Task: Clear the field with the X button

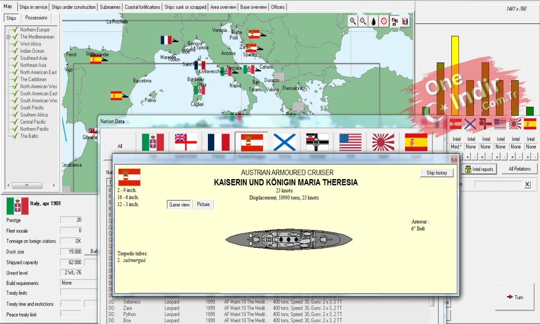Action: pyautogui.click(x=527, y=184)
